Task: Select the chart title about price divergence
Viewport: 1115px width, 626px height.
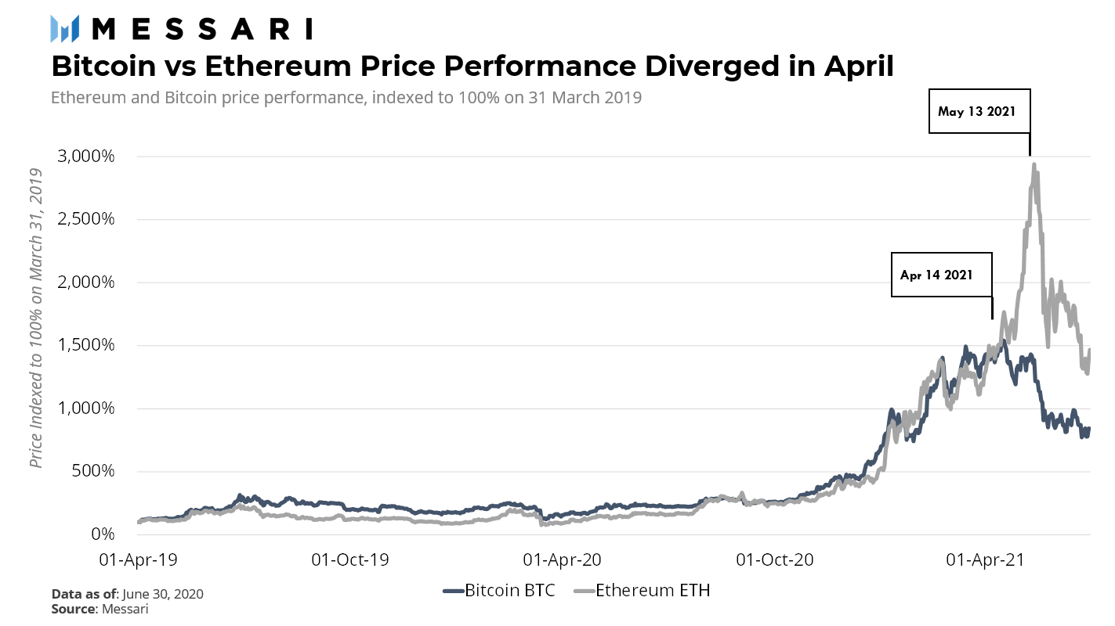Action: (x=472, y=66)
